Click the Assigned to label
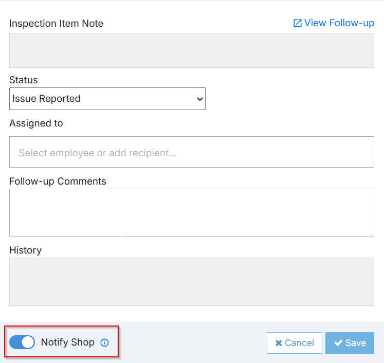Screen dimensions: 384x363 [36, 123]
